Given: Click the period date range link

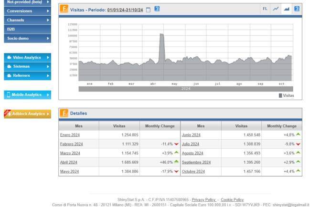Looking at the screenshot, I should tap(125, 9).
